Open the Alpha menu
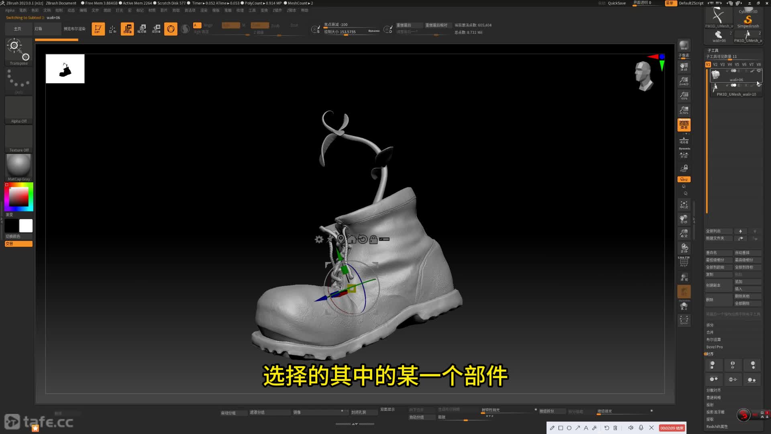This screenshot has height=434, width=771. pyautogui.click(x=10, y=10)
